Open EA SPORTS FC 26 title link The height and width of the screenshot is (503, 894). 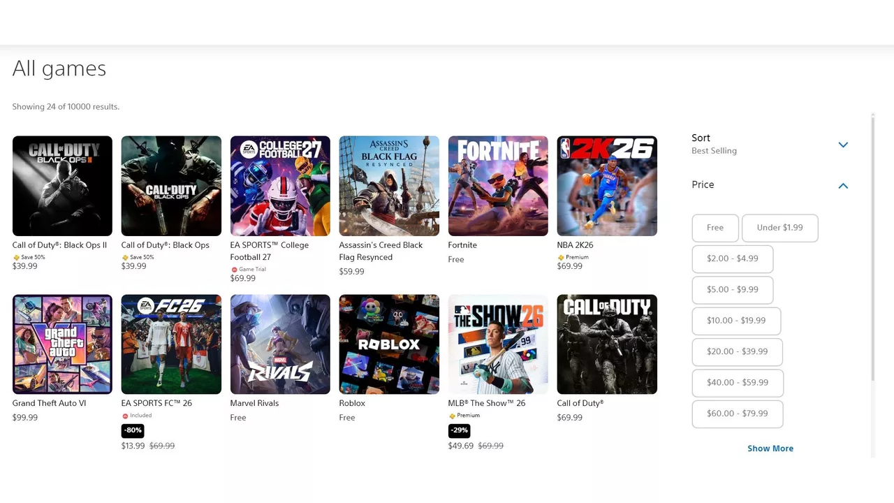[x=156, y=403]
